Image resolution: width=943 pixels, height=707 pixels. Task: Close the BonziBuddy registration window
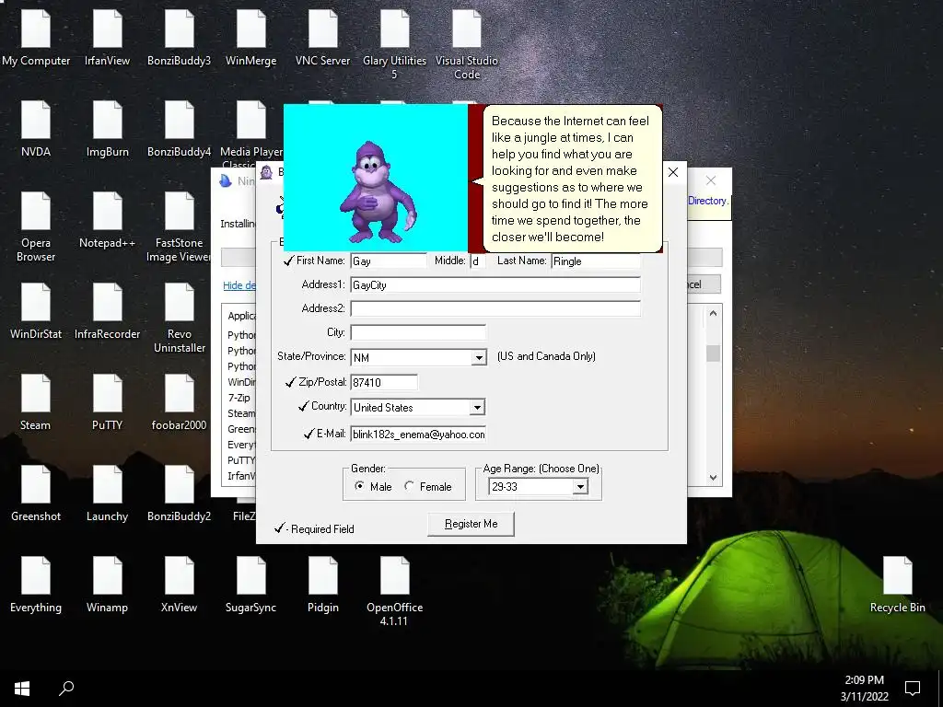tap(673, 172)
